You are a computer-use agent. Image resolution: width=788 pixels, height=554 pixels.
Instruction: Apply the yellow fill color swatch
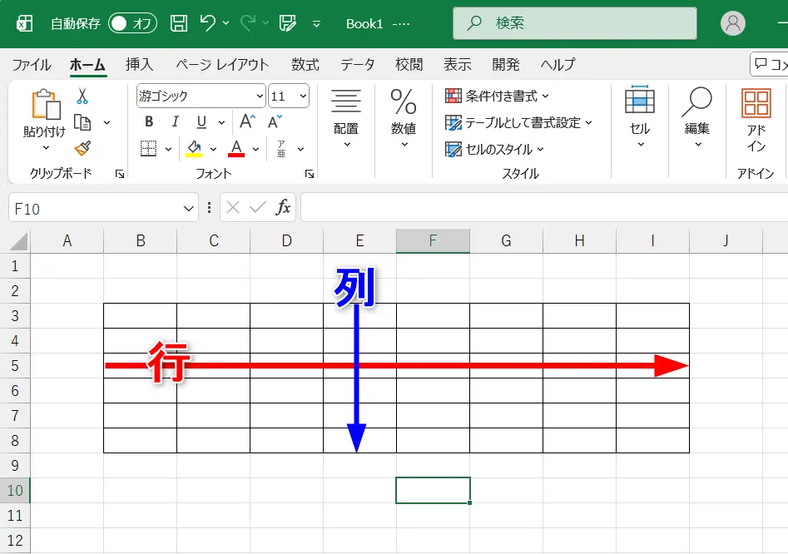coord(194,149)
